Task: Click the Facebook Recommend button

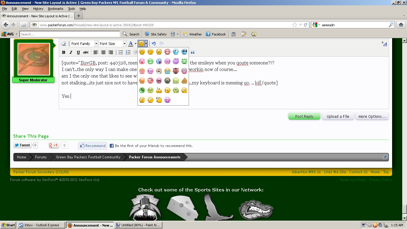Action: coord(93,146)
